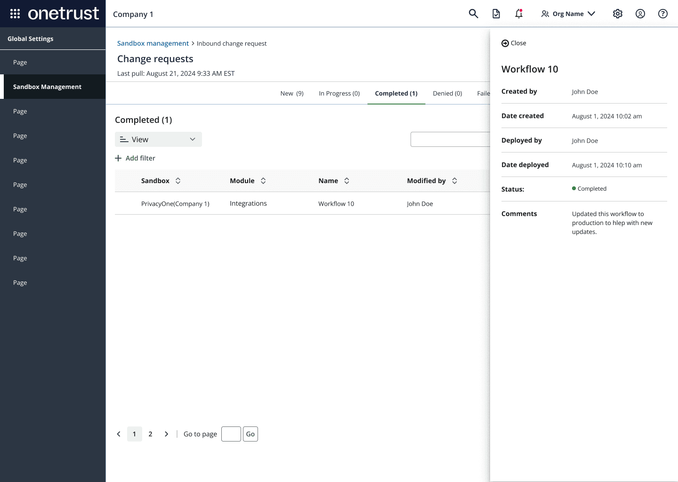Click the Workflow 10 name cell
This screenshot has height=482, width=678.
coord(336,204)
